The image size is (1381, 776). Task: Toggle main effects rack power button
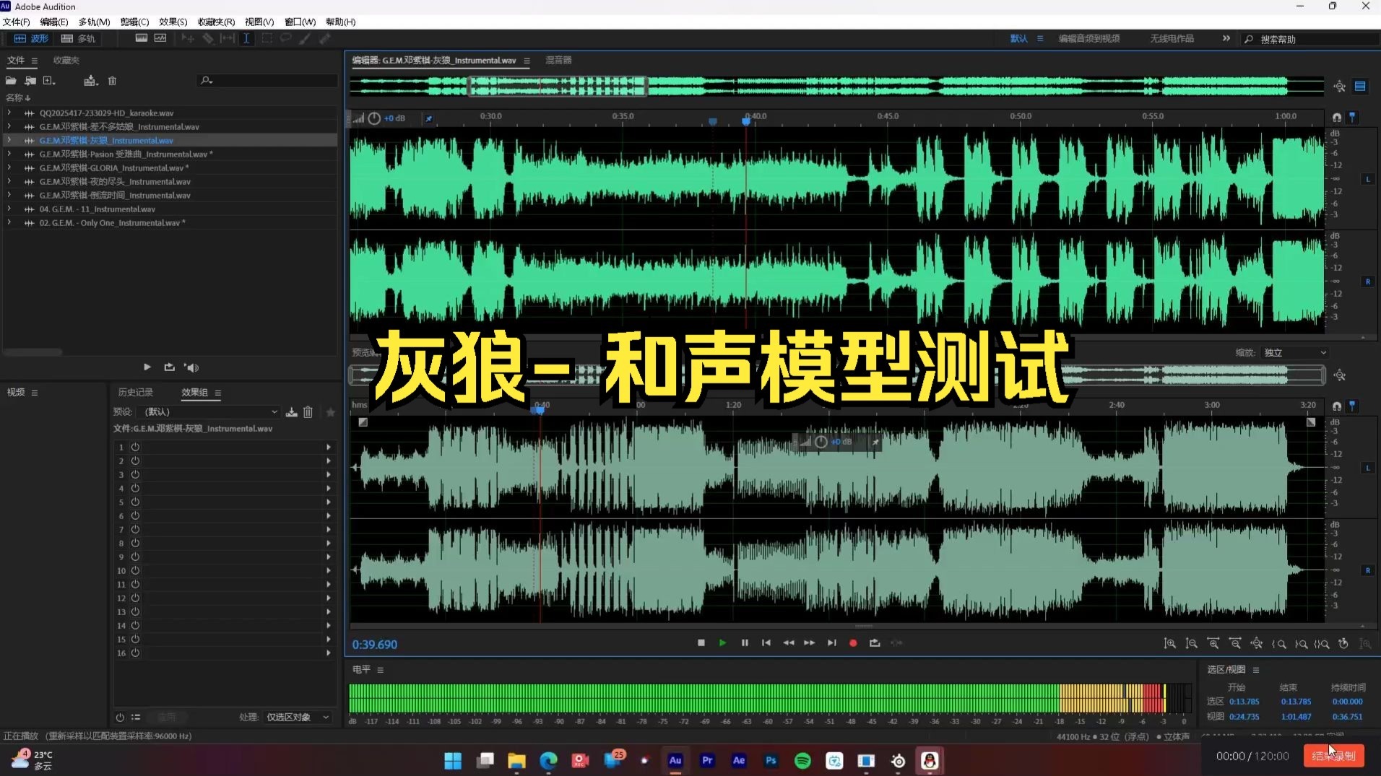click(120, 717)
